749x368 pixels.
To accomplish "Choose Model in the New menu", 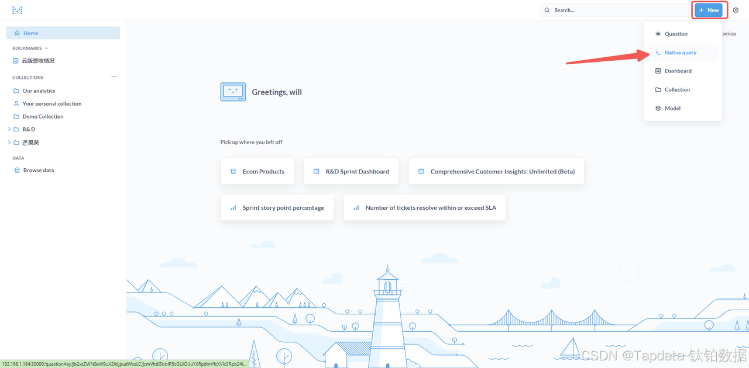I will [x=683, y=109].
